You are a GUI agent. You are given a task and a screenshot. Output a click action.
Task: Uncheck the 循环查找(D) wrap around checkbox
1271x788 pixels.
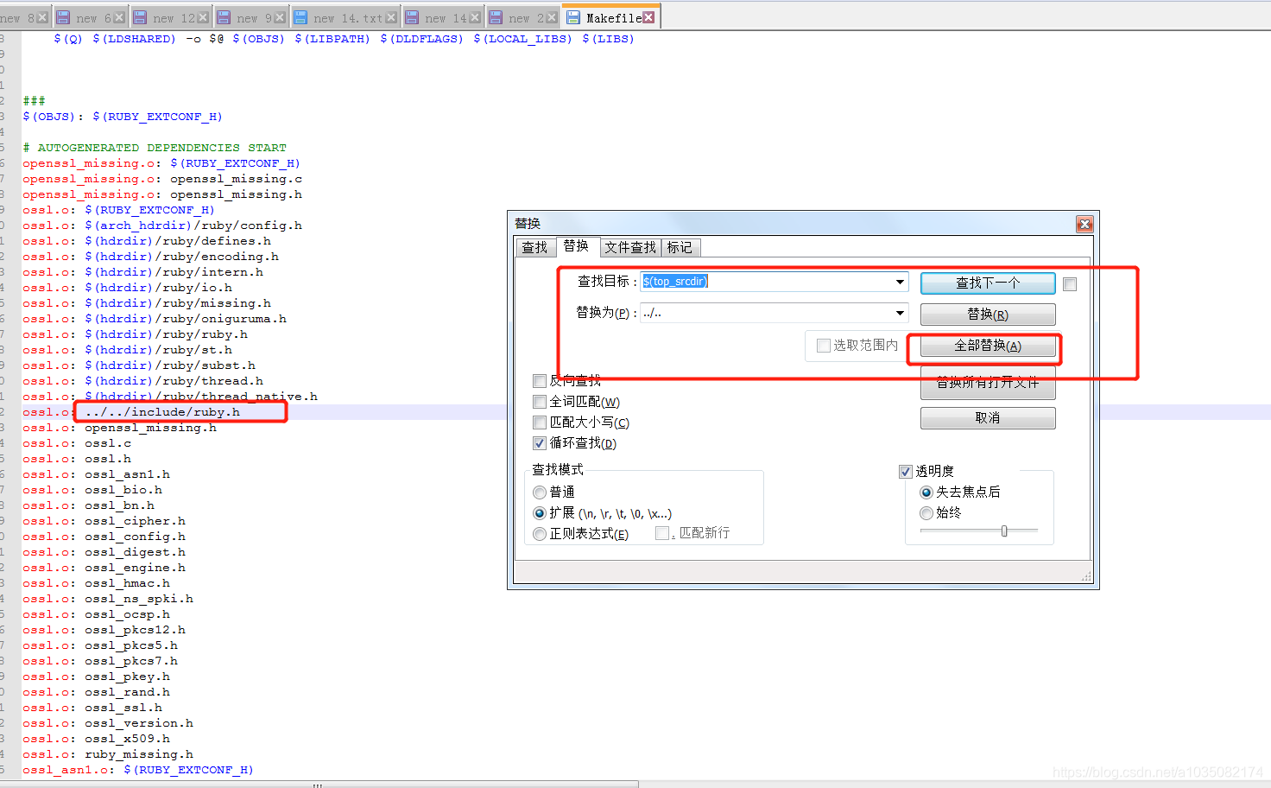click(540, 443)
